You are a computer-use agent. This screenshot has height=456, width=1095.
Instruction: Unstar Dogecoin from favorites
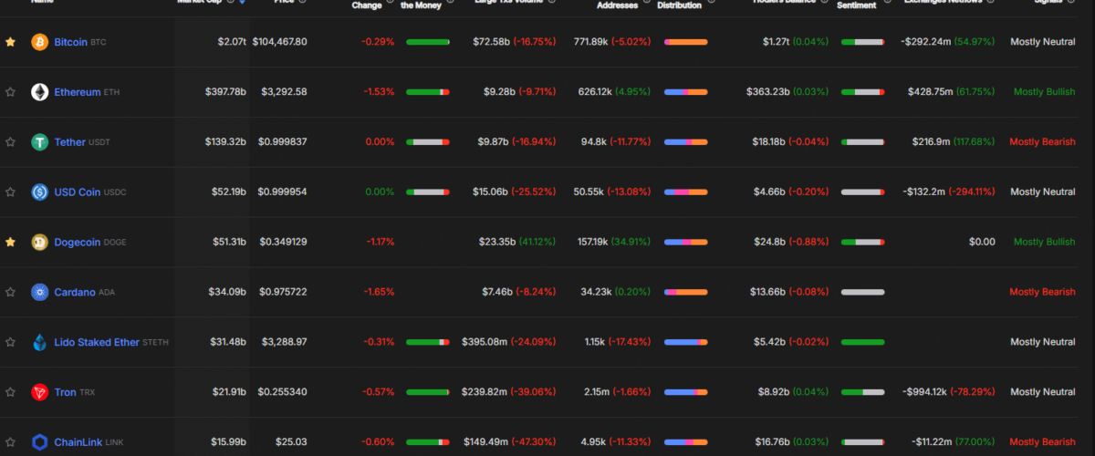(11, 242)
